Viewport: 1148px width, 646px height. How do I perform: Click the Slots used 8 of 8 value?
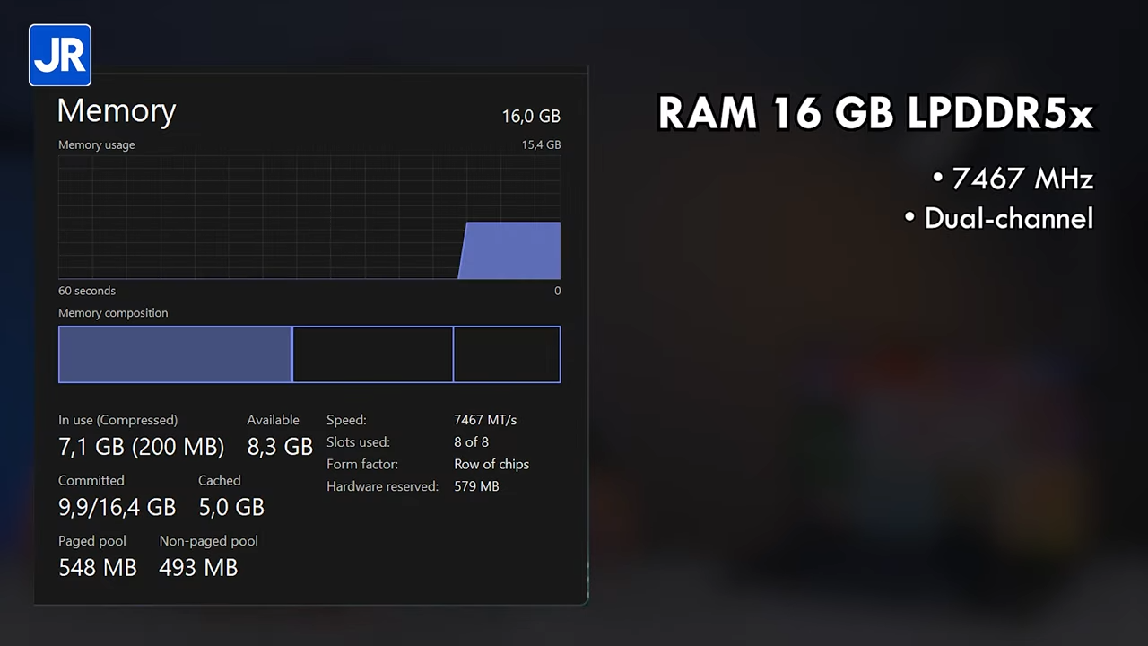tap(472, 441)
